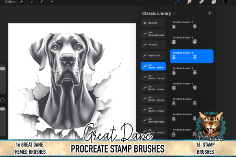Viewport: 236px width, 157px height.
Task: Choose Untitled Brush 11
Action: tap(192, 86)
